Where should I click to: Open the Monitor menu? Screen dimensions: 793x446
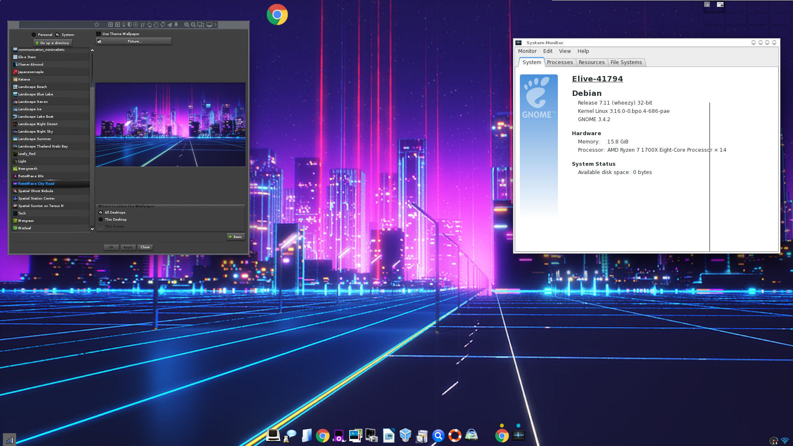pos(527,51)
